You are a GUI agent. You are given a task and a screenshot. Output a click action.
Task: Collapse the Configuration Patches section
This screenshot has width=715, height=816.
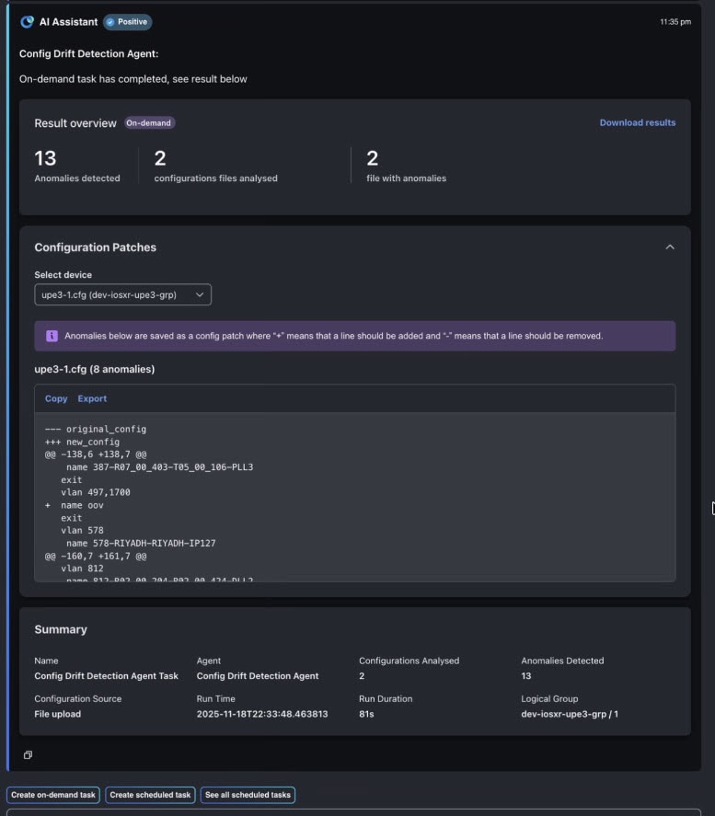pyautogui.click(x=670, y=247)
